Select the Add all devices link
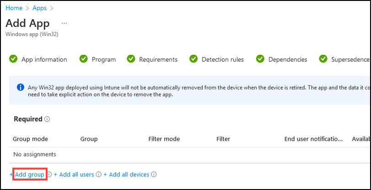This screenshot has height=190, width=371. (126, 174)
